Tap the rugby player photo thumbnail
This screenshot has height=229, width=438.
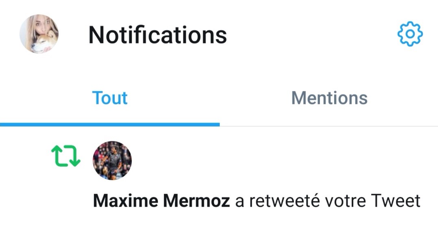coord(112,160)
